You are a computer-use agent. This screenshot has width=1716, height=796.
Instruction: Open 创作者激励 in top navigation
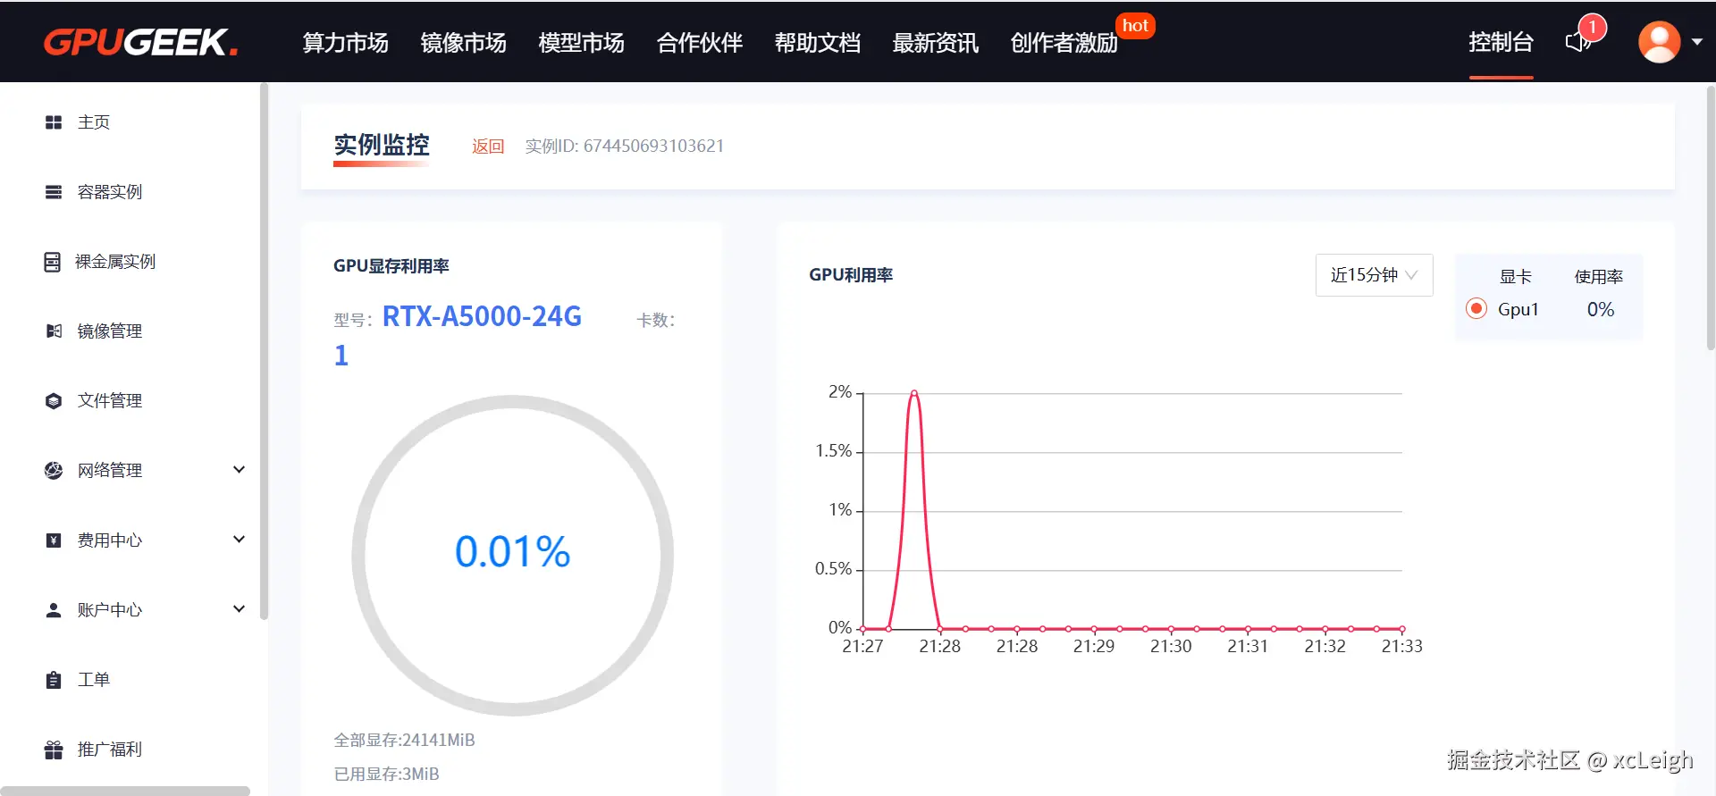click(1064, 43)
